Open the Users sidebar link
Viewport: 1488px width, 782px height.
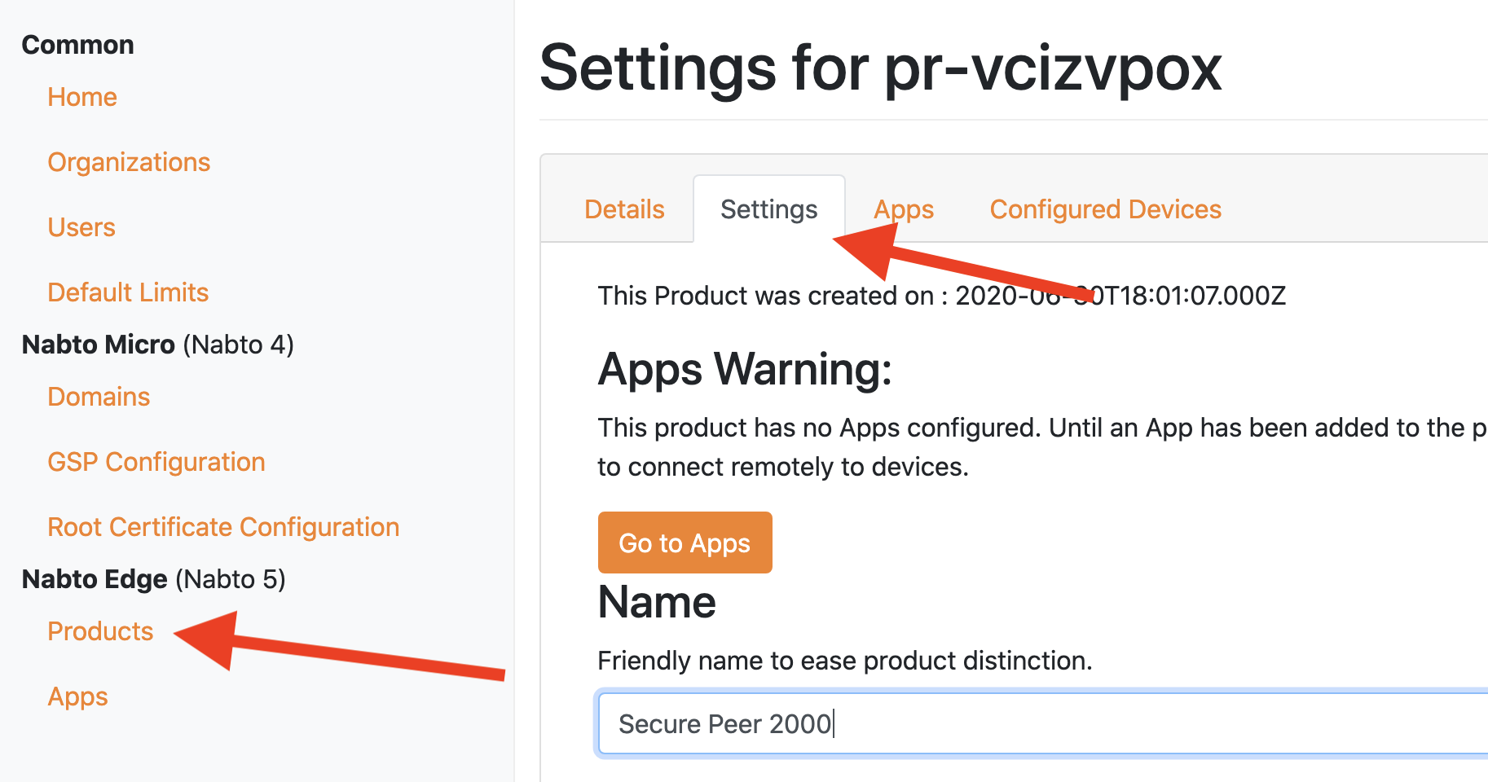[x=81, y=227]
